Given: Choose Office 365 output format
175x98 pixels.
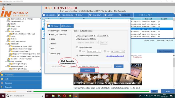Looking at the screenshot, I should tap(49, 54).
